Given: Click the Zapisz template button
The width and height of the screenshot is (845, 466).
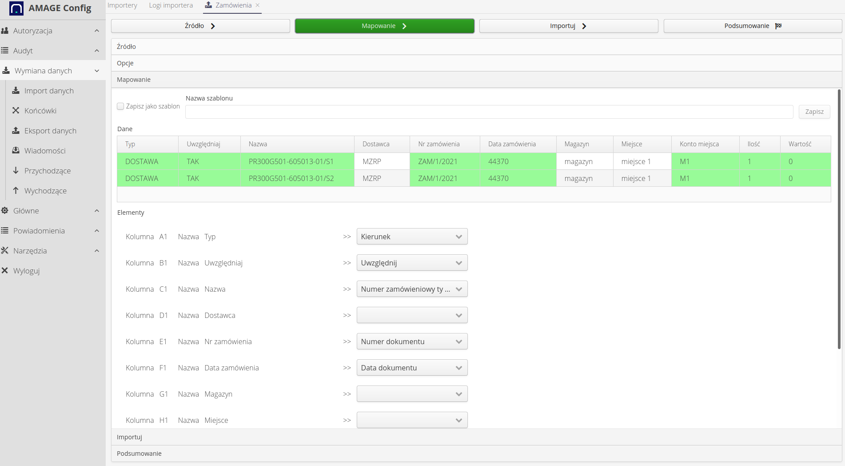Looking at the screenshot, I should pyautogui.click(x=814, y=112).
